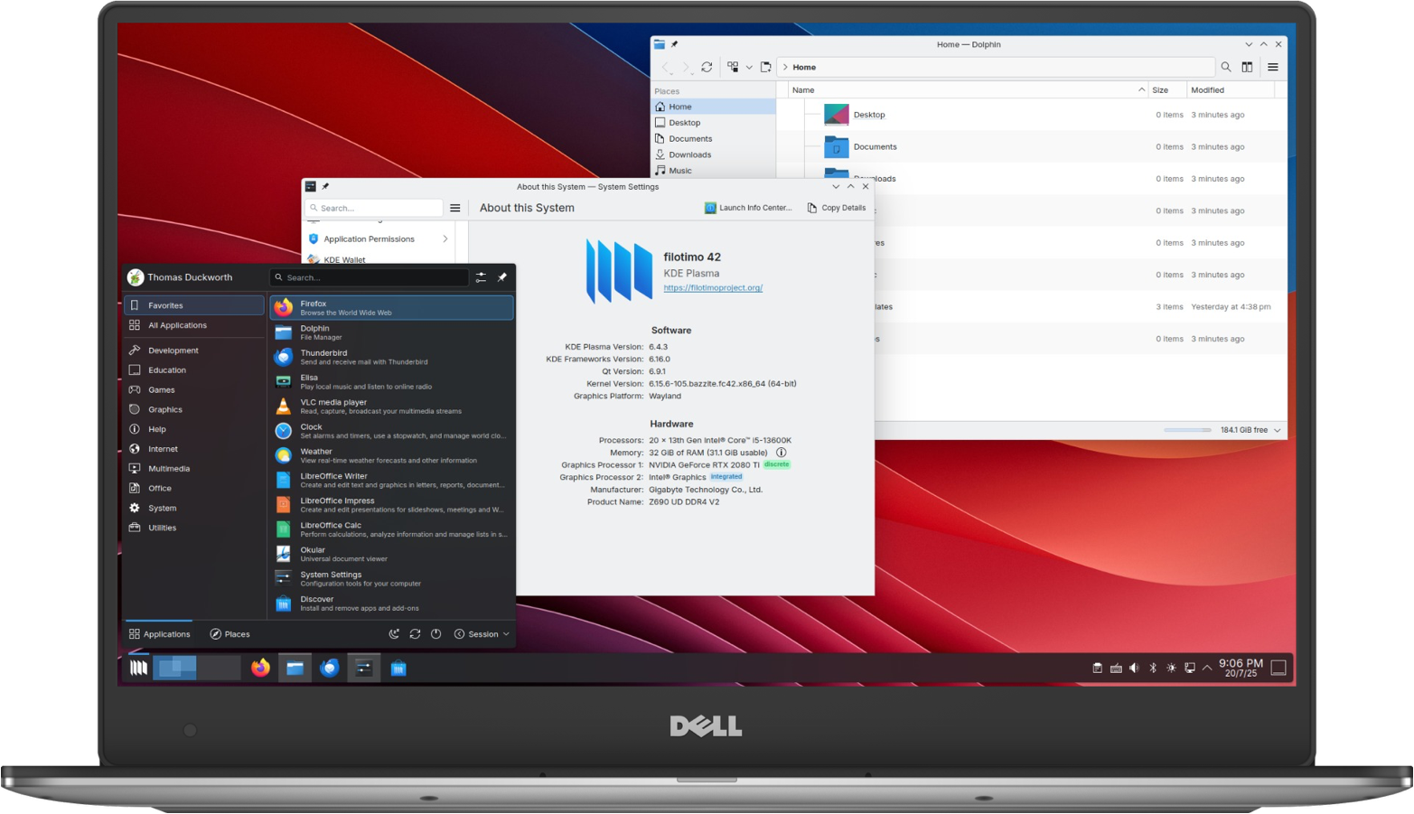Launch Okular document viewer

click(391, 554)
